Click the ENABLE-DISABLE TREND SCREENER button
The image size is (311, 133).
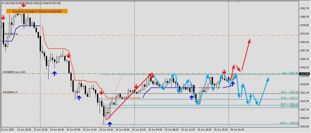[37, 11]
